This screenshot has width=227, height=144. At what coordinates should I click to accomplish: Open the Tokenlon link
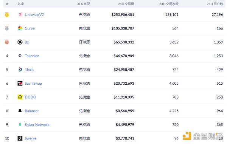tap(32, 56)
